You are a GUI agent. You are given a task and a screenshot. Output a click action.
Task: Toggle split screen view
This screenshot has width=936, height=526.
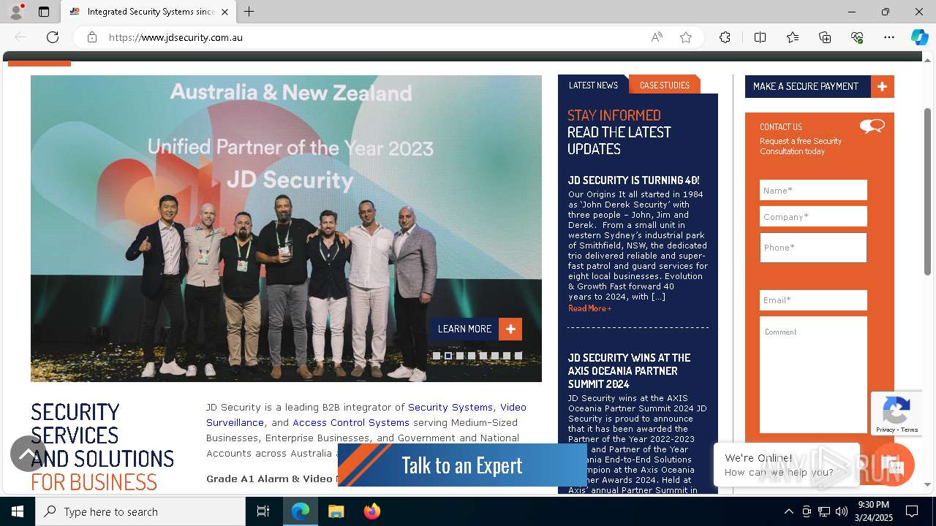760,37
